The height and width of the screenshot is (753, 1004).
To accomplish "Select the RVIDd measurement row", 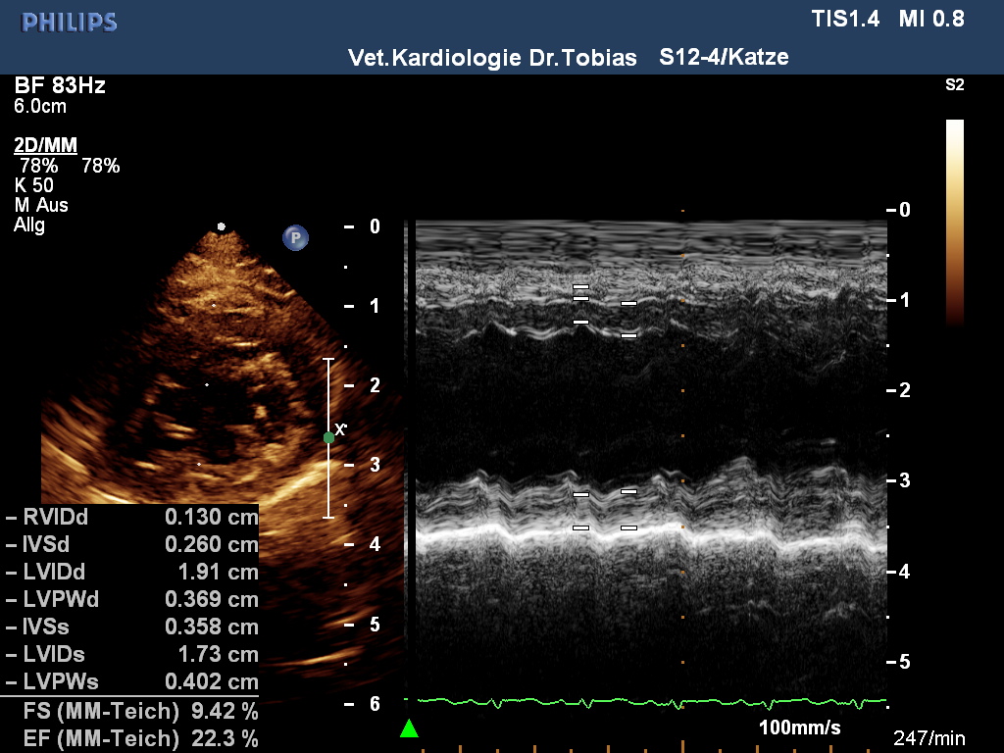I will tap(132, 517).
